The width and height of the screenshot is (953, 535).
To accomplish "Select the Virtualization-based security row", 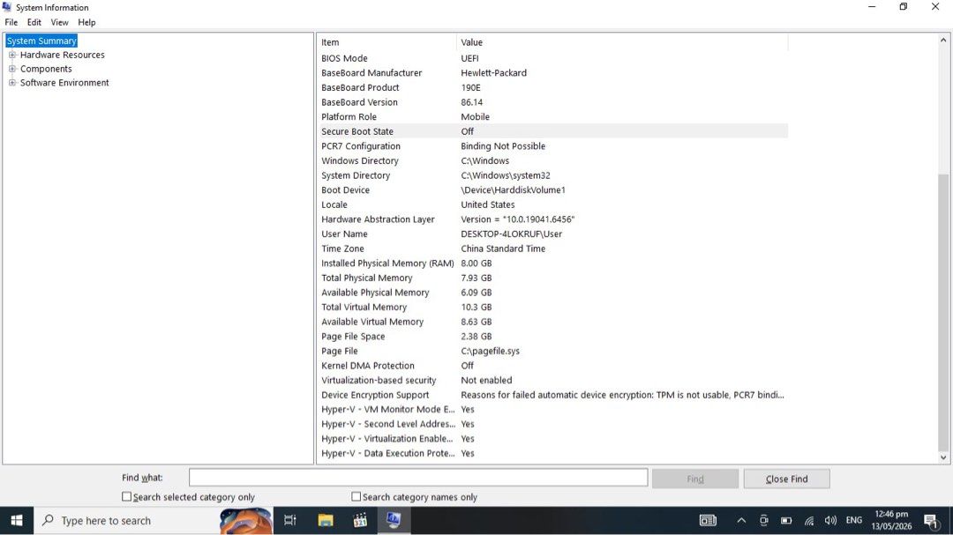I will click(x=553, y=380).
